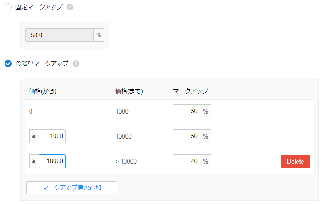This screenshot has height=204, width=322.
Task: Click the help icon beside 段階型マークアップ
Action: click(76, 64)
